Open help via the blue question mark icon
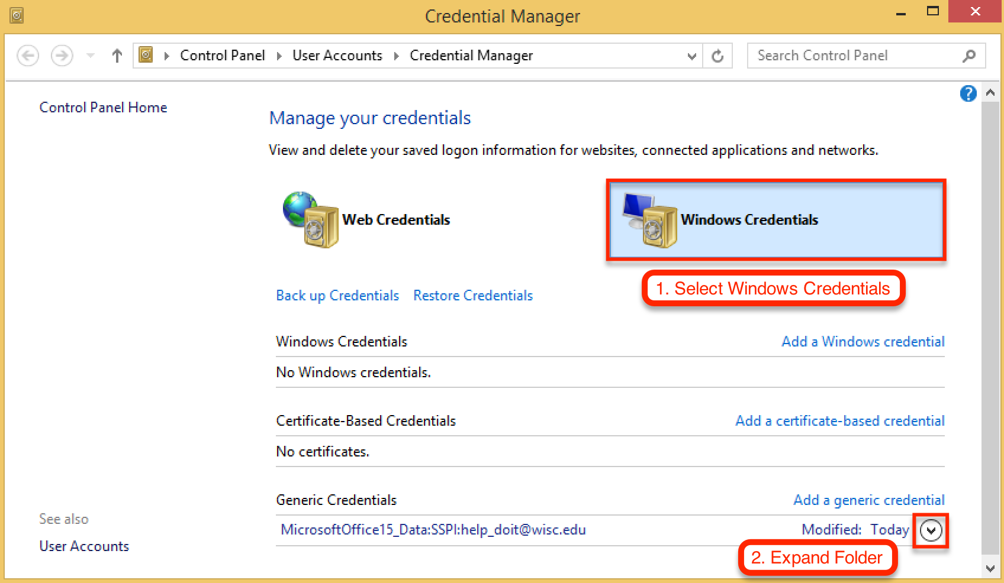The height and width of the screenshot is (583, 1004). 968,93
